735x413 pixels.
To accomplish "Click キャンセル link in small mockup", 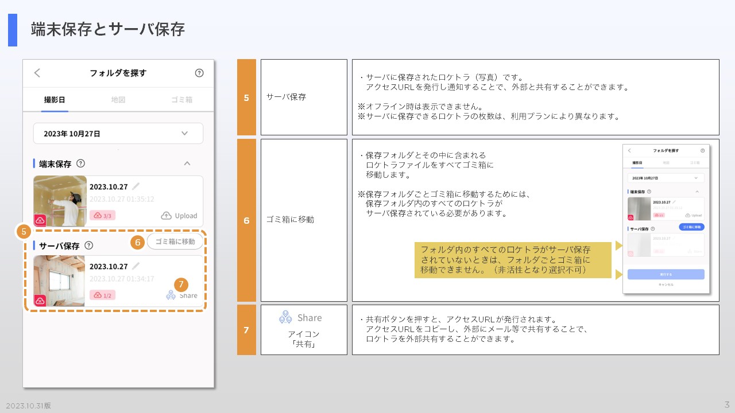I will [x=666, y=285].
